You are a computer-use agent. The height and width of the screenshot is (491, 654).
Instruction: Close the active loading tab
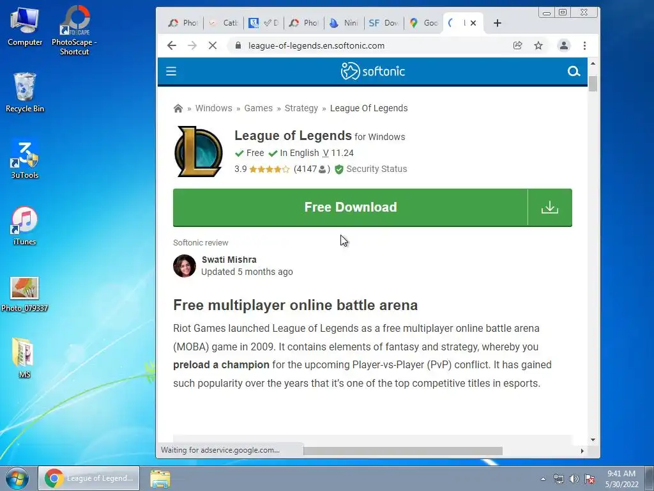point(473,23)
